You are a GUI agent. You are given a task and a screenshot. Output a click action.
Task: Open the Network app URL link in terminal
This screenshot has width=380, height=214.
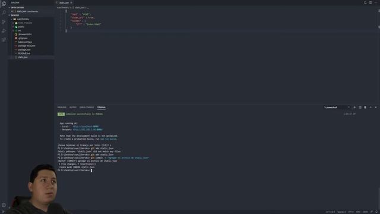pyautogui.click(x=87, y=130)
